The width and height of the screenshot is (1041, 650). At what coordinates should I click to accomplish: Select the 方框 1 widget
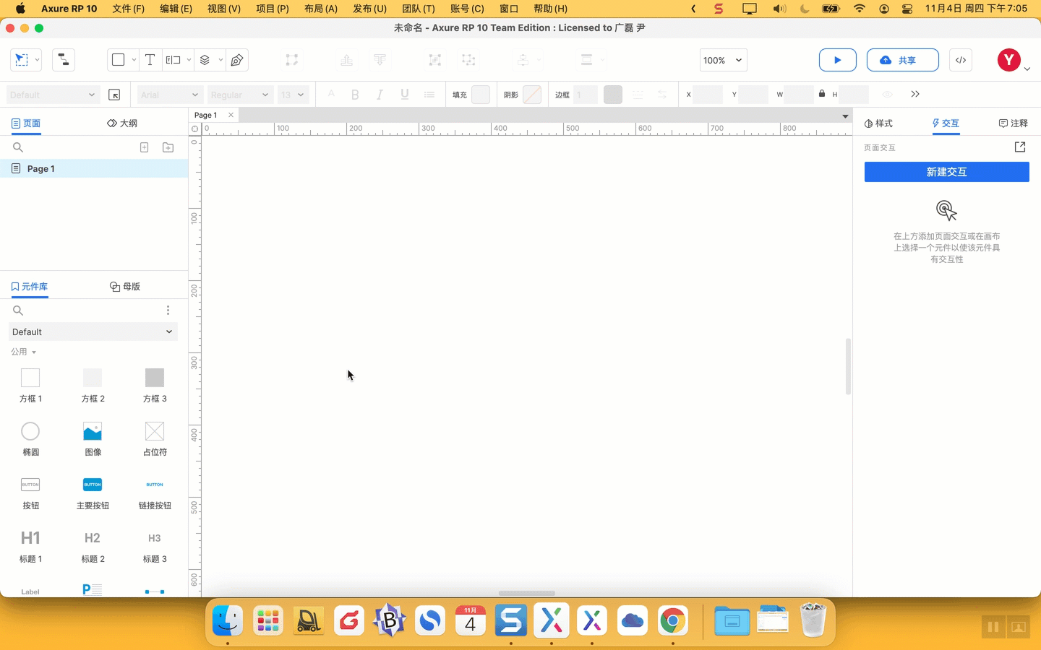click(x=30, y=385)
